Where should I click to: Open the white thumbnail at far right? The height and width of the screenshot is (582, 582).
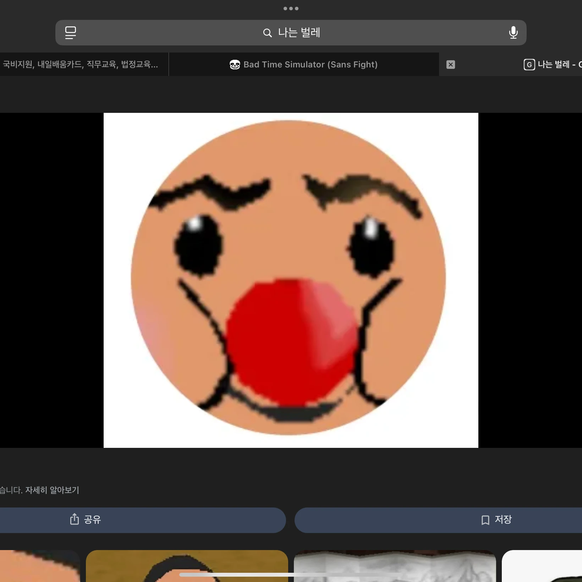pos(542,566)
